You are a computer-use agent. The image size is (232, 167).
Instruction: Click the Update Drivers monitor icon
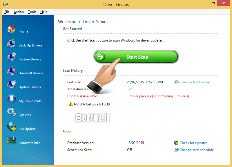pos(11,85)
